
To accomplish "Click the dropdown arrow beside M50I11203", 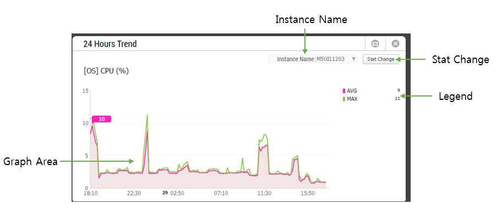I will point(353,59).
